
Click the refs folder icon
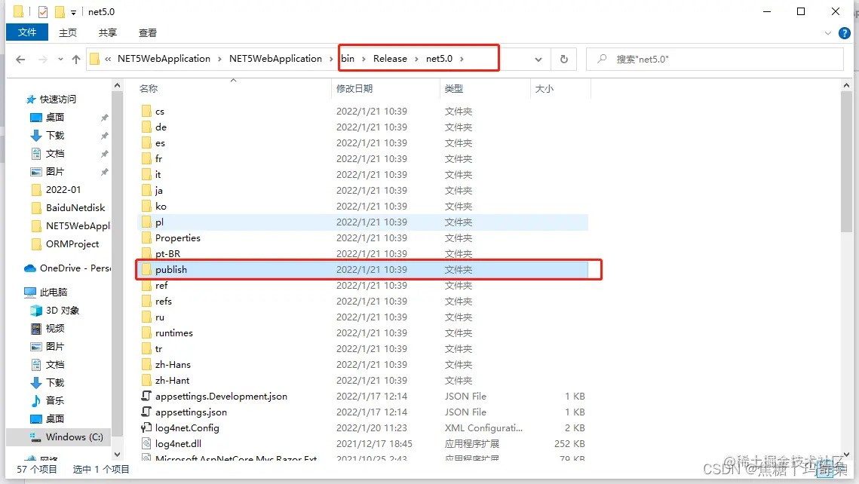tap(146, 301)
